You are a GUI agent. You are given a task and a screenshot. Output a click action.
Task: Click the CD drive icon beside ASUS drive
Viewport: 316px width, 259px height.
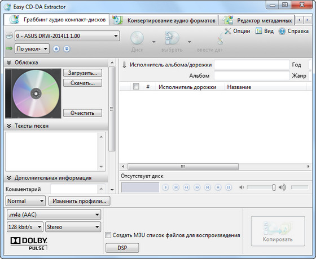tap(9, 36)
